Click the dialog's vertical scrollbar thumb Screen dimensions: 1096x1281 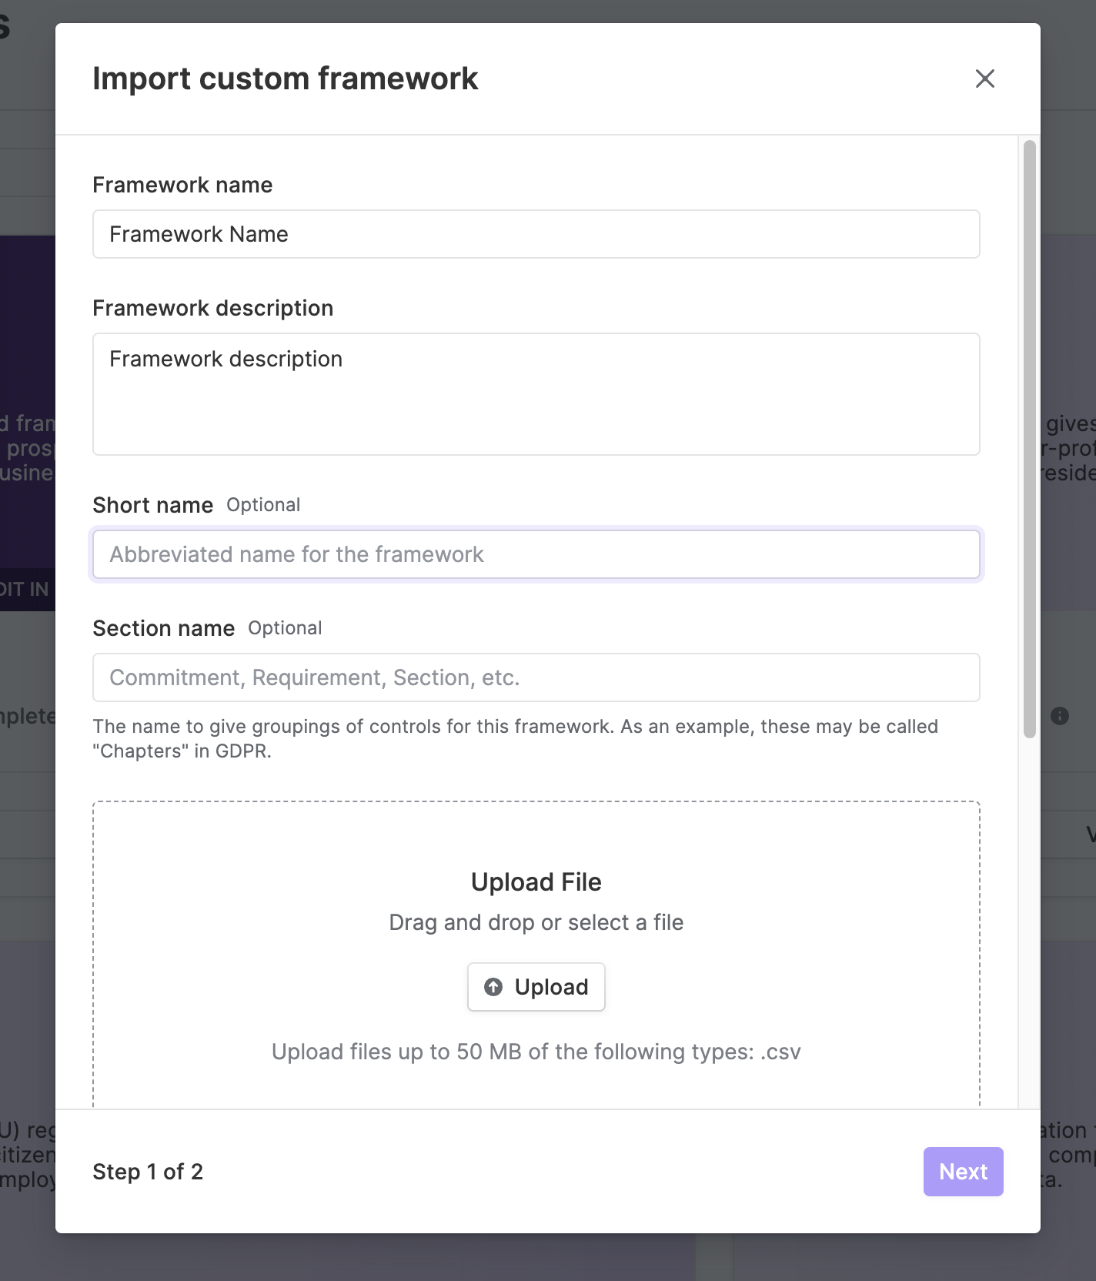(1030, 439)
